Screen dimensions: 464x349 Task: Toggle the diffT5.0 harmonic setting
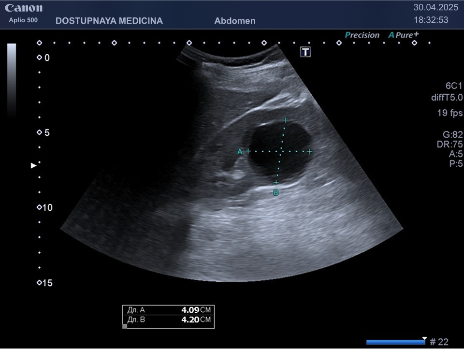pos(447,98)
